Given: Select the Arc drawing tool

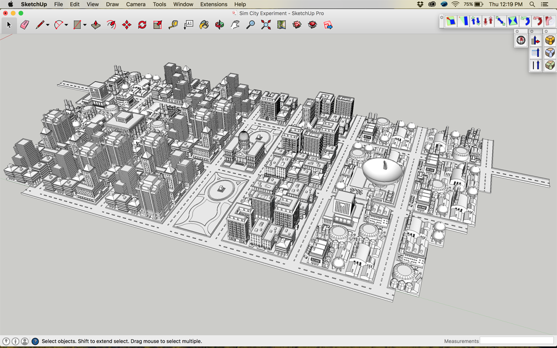Looking at the screenshot, I should pos(58,25).
